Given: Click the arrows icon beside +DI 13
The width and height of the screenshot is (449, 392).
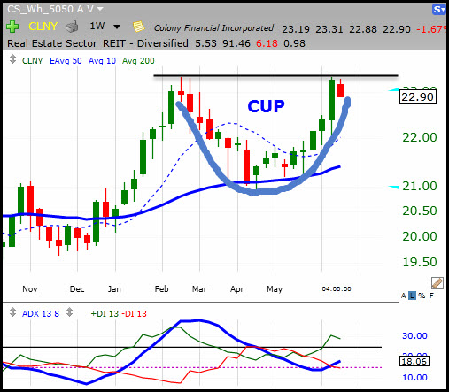Looking at the screenshot, I should [x=69, y=312].
